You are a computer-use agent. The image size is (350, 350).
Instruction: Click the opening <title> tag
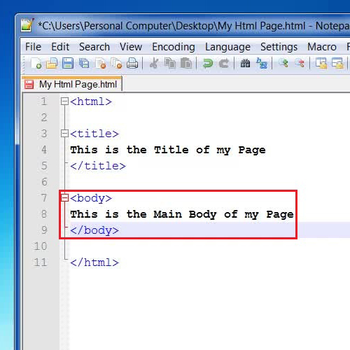(94, 134)
